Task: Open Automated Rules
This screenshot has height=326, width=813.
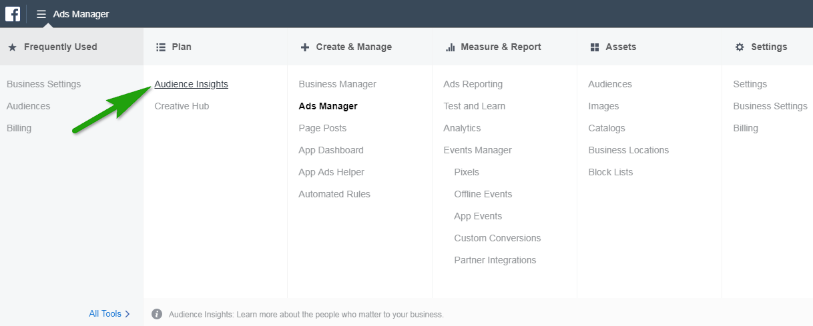Action: [334, 194]
